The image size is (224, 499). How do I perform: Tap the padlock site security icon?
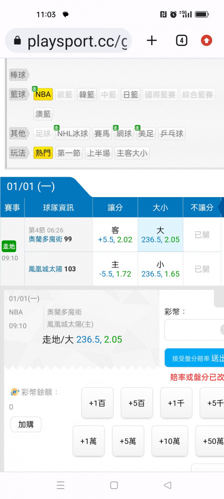point(17,40)
